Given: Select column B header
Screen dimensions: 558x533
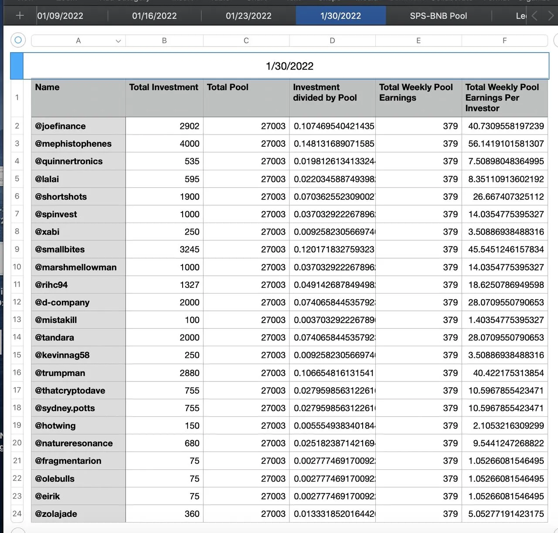Looking at the screenshot, I should click(164, 40).
